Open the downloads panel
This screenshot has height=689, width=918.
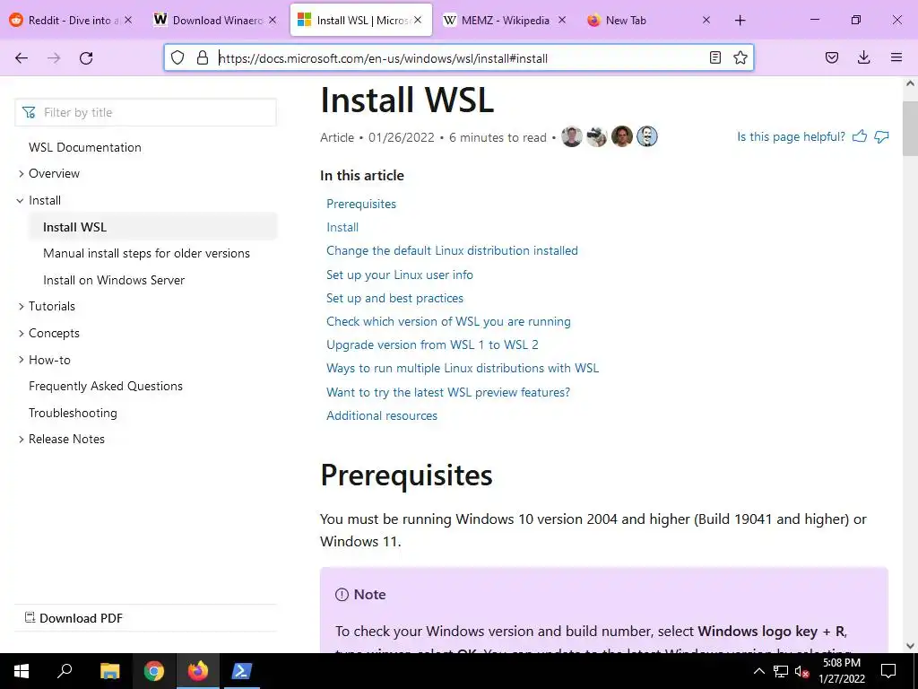[863, 57]
